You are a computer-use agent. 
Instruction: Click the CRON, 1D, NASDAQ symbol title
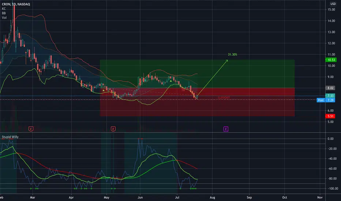[x=16, y=4]
